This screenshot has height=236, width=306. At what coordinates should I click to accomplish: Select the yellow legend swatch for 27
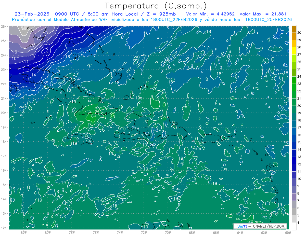coord(294,51)
